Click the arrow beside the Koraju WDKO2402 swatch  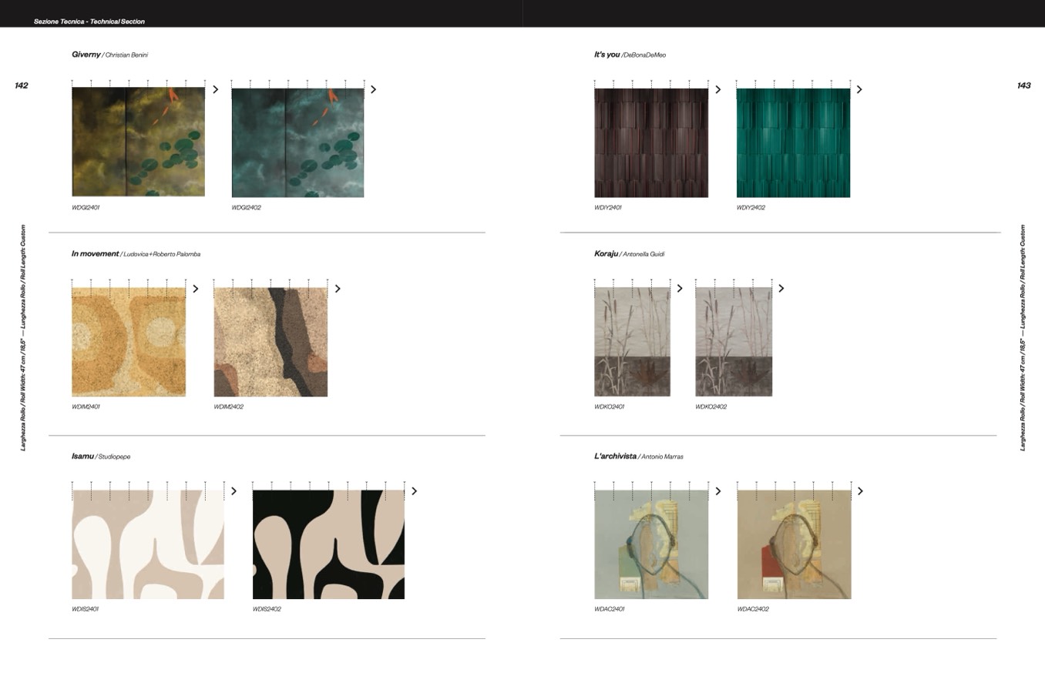[x=781, y=289]
